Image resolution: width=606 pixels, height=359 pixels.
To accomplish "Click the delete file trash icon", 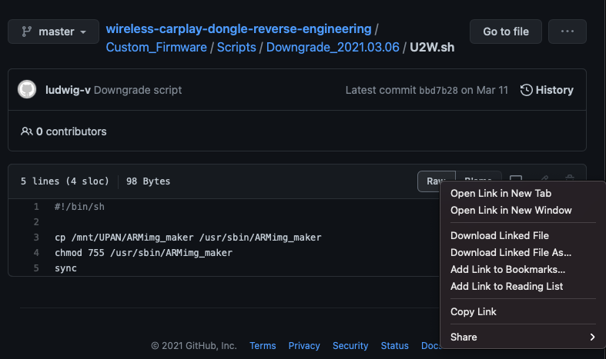I will point(570,178).
